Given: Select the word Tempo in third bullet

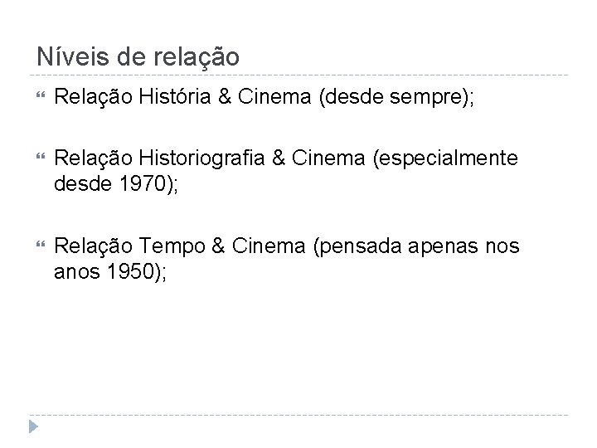Looking at the screenshot, I should click(172, 246).
